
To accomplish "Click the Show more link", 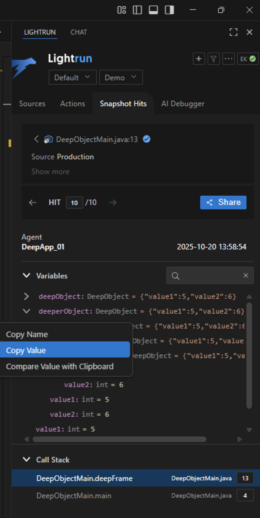I will point(50,172).
